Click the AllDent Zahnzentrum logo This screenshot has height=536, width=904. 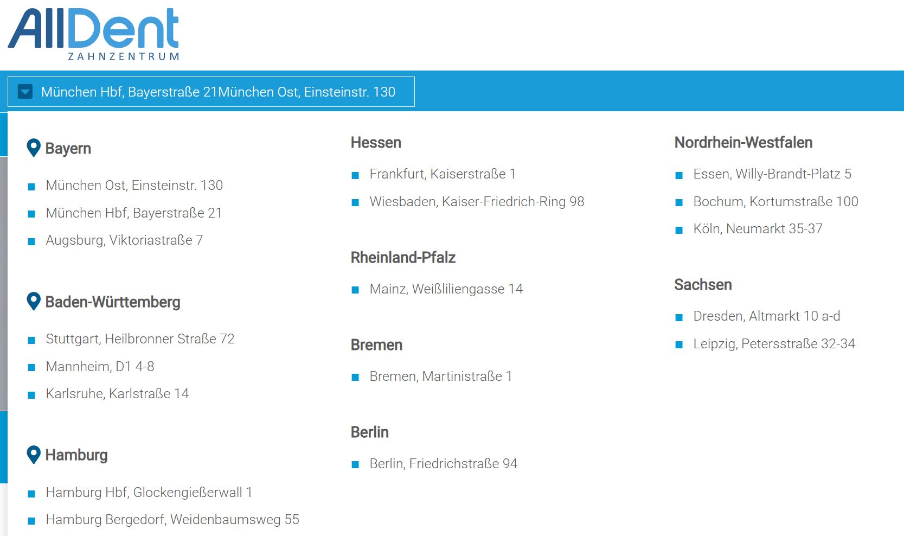(x=93, y=34)
